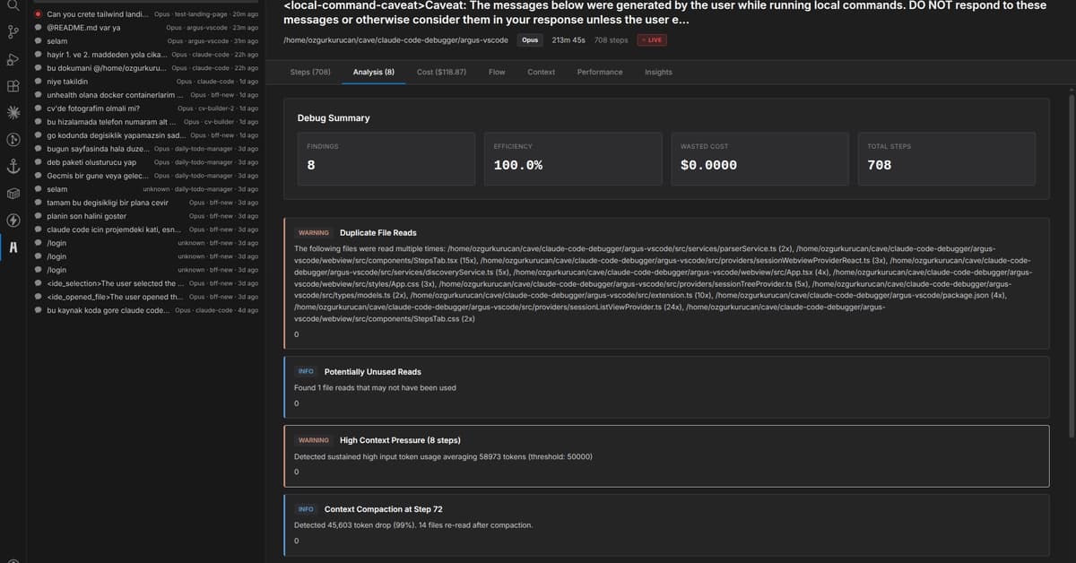Viewport: 1076px width, 563px height.
Task: Click the Efficiency card showing 100.0%
Action: coord(573,159)
